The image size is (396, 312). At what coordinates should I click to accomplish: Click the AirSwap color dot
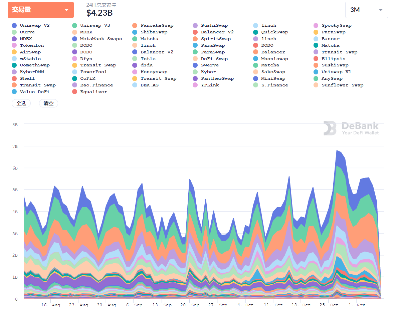pos(14,52)
